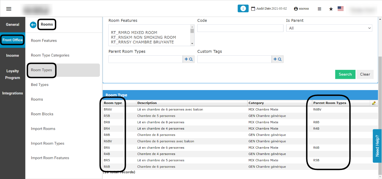The width and height of the screenshot is (382, 179).
Task: Select the Income sidebar tab
Action: [x=13, y=55]
